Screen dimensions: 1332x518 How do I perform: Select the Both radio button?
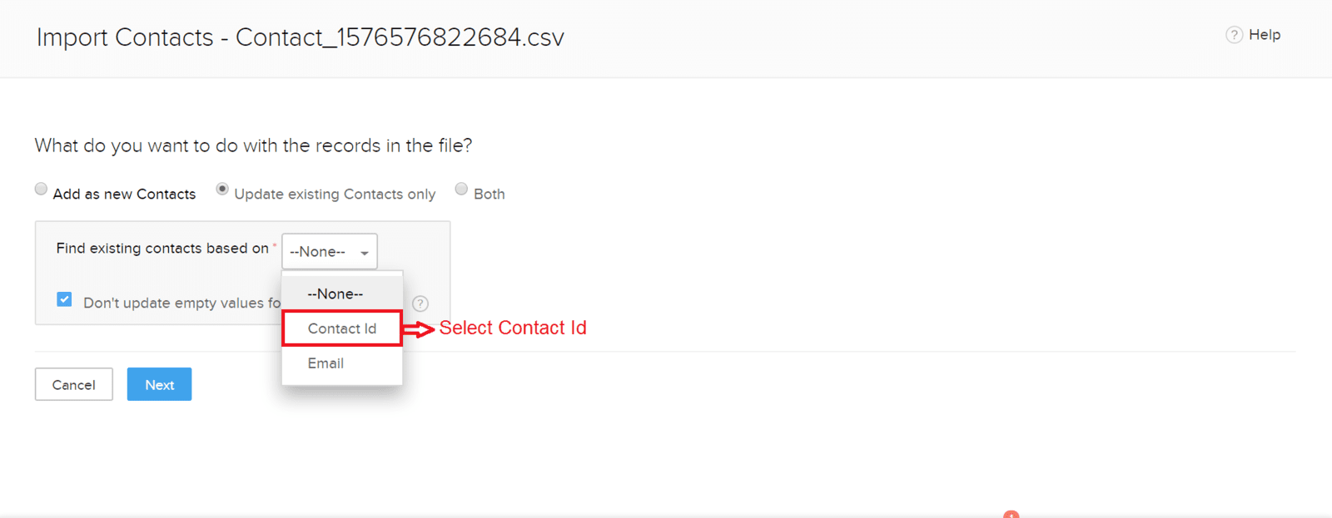pyautogui.click(x=461, y=189)
